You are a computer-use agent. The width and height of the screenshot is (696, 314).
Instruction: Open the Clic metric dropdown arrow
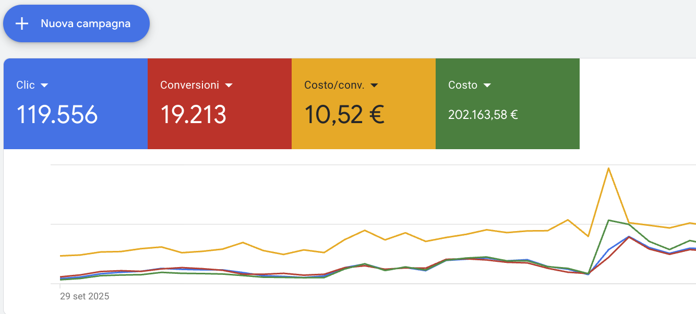(44, 86)
